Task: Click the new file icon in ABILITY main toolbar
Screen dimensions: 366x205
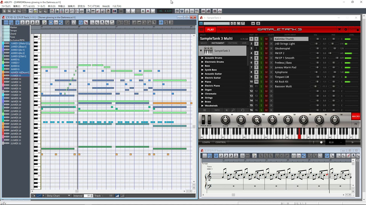Action: pyautogui.click(x=4, y=11)
